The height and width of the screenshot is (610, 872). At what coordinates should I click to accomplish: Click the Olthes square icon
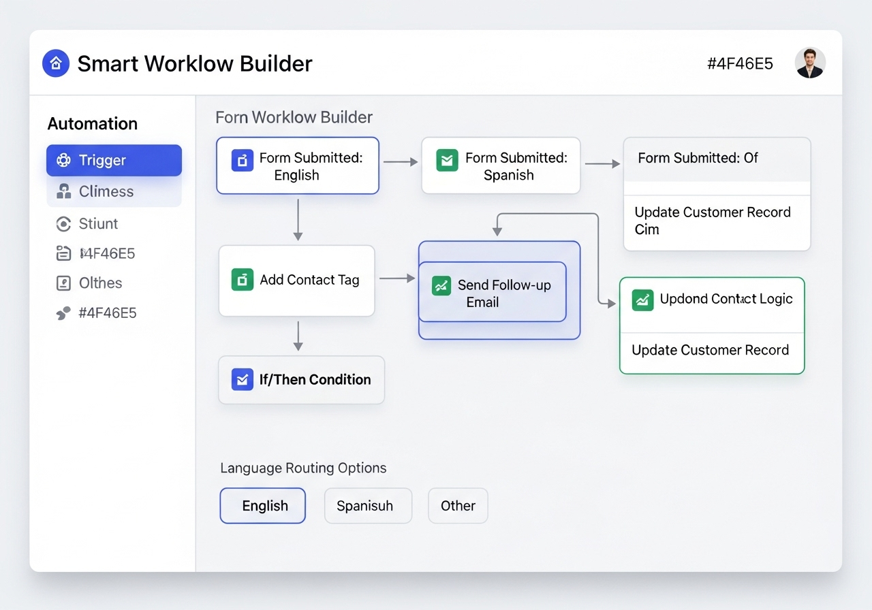[63, 283]
